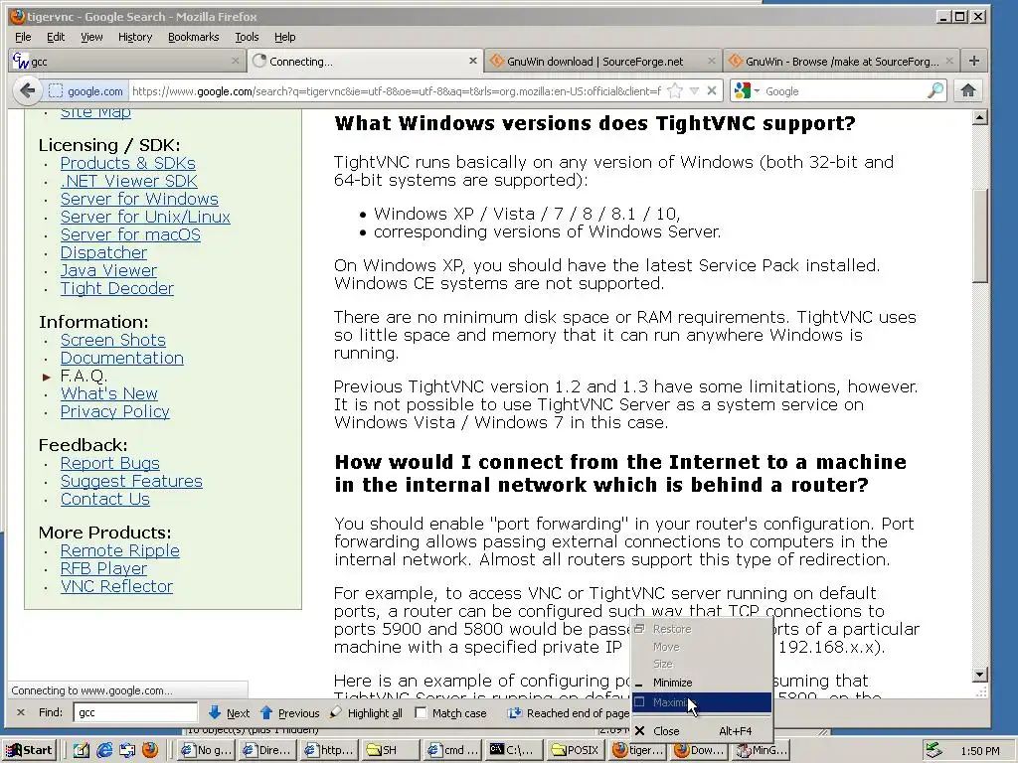Open the RFB Player link
Image resolution: width=1018 pixels, height=763 pixels.
pyautogui.click(x=103, y=568)
